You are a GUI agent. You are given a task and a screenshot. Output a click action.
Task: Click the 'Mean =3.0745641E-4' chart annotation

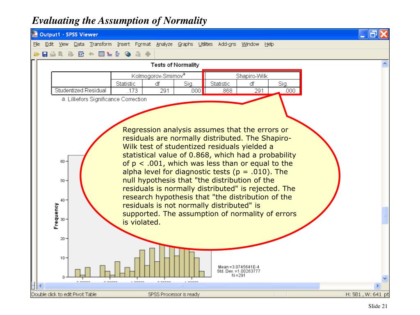click(238, 267)
